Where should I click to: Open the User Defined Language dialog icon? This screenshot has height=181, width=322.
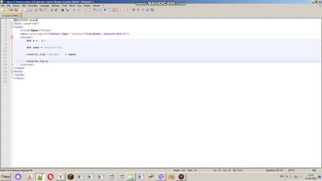pos(109,10)
